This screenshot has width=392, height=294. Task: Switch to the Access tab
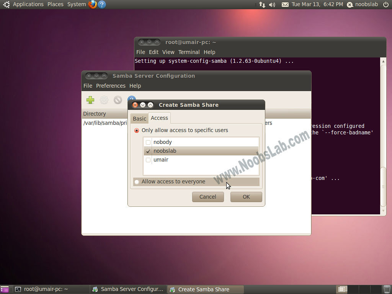click(x=160, y=118)
